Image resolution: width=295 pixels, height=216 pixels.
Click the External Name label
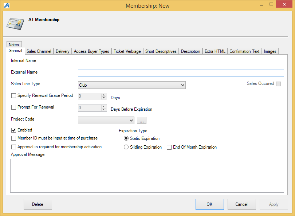click(x=24, y=72)
